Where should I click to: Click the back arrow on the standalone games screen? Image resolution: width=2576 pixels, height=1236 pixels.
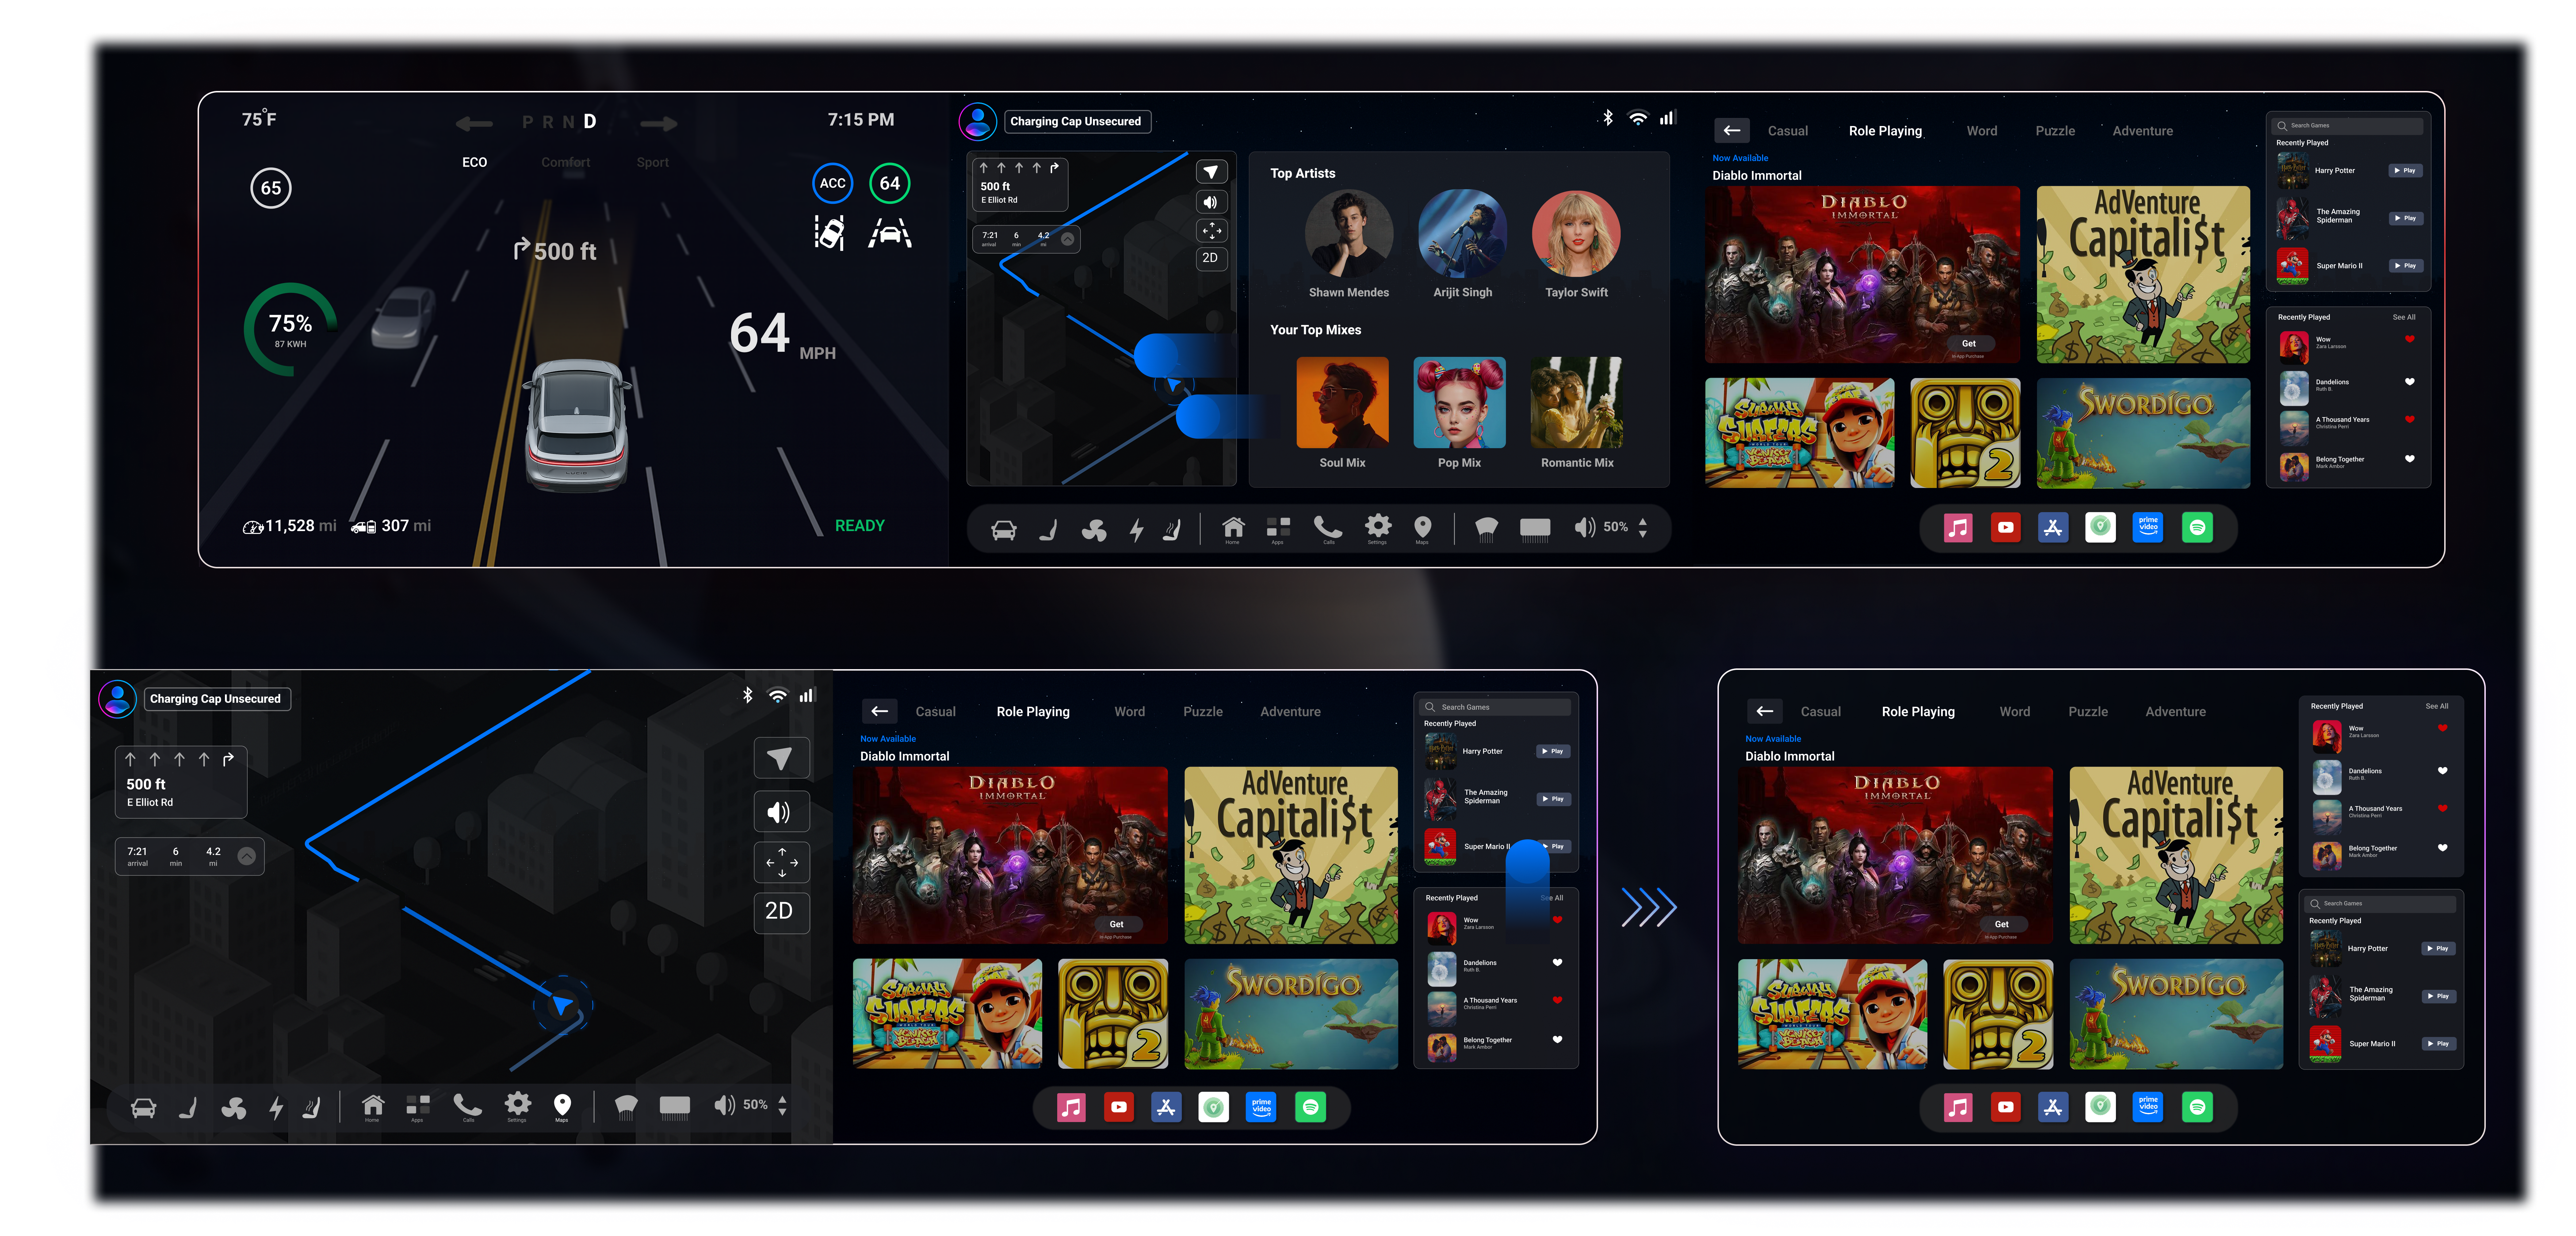coord(1765,712)
